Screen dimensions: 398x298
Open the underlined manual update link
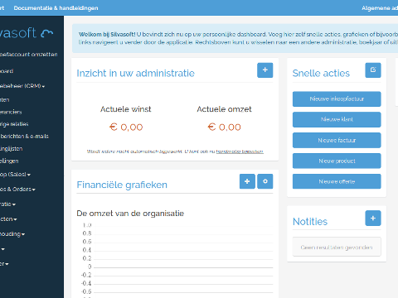coord(240,151)
